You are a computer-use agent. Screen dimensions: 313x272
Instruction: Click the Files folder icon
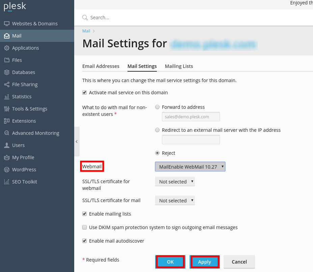pyautogui.click(x=7, y=60)
